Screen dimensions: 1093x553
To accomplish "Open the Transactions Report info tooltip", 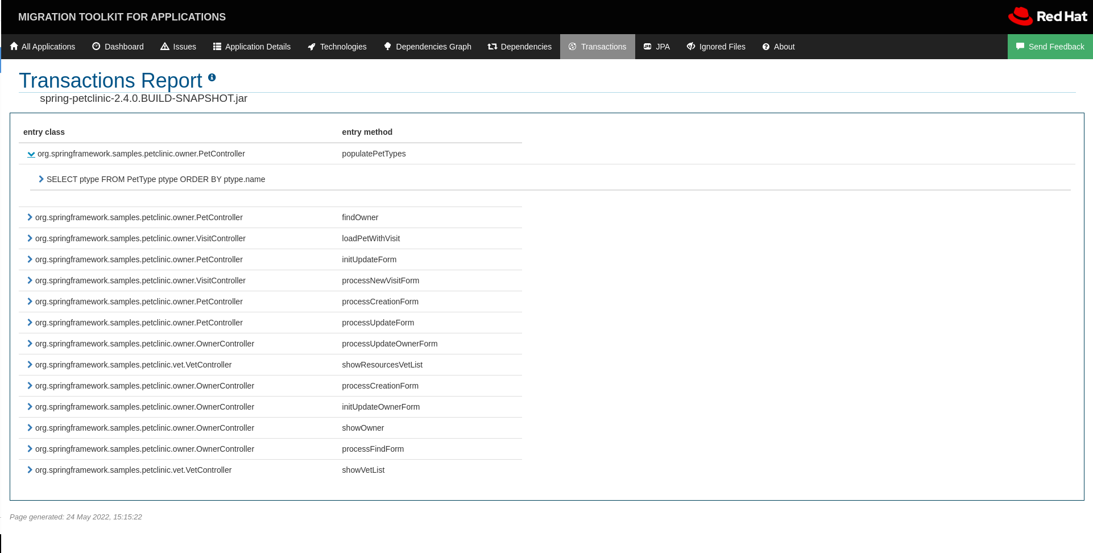I will 212,77.
